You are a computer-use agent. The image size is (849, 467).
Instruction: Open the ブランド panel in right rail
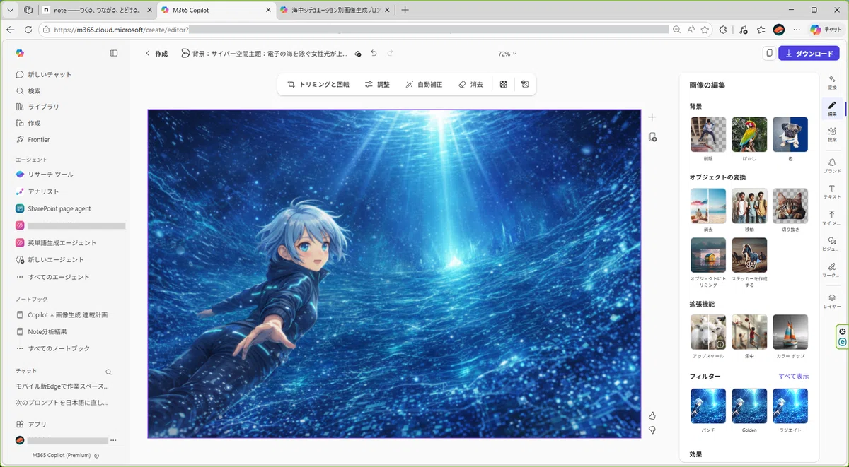832,166
